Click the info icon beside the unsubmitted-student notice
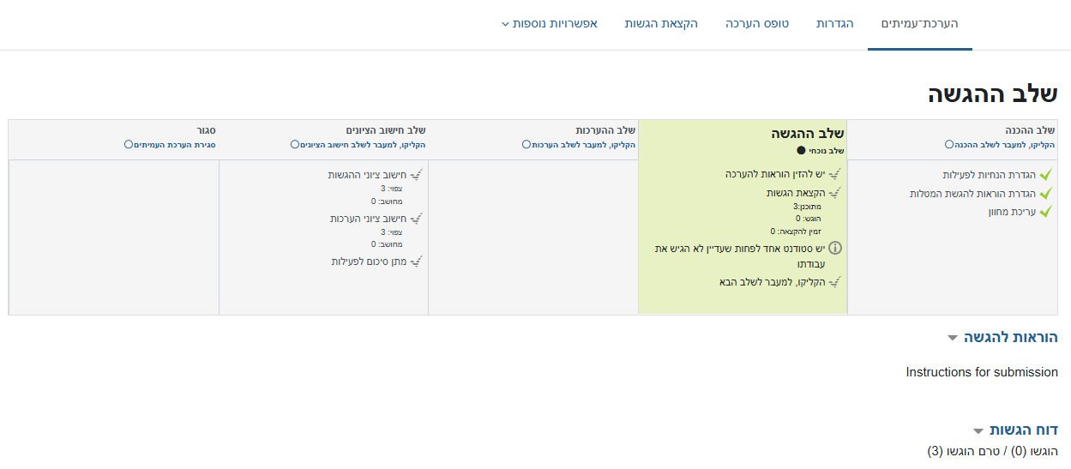This screenshot has height=469, width=1071. coord(835,249)
